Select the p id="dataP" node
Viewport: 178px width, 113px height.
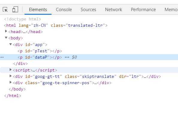40,57
